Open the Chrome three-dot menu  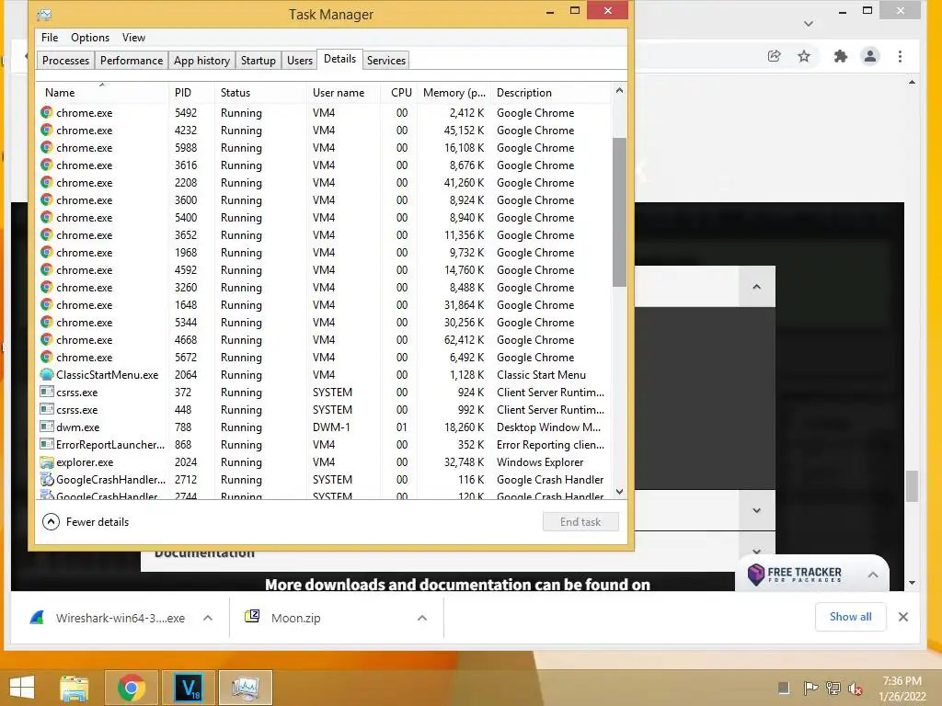(x=900, y=56)
